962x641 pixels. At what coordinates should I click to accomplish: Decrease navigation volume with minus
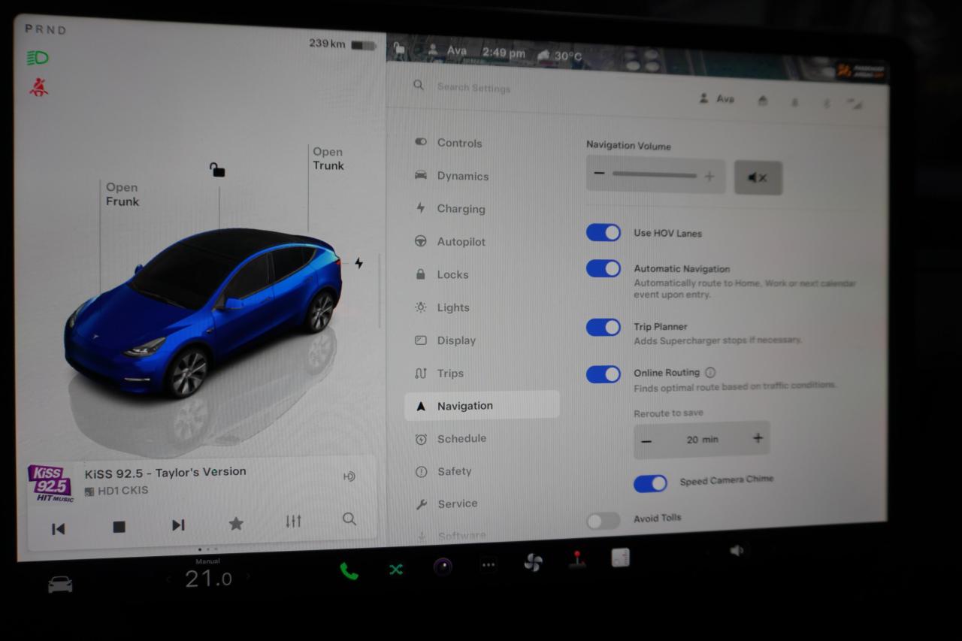[x=599, y=174]
